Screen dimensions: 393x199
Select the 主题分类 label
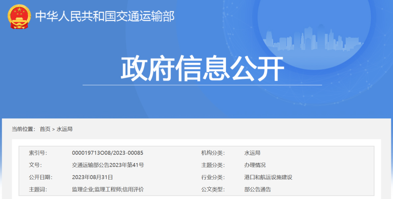213,165
